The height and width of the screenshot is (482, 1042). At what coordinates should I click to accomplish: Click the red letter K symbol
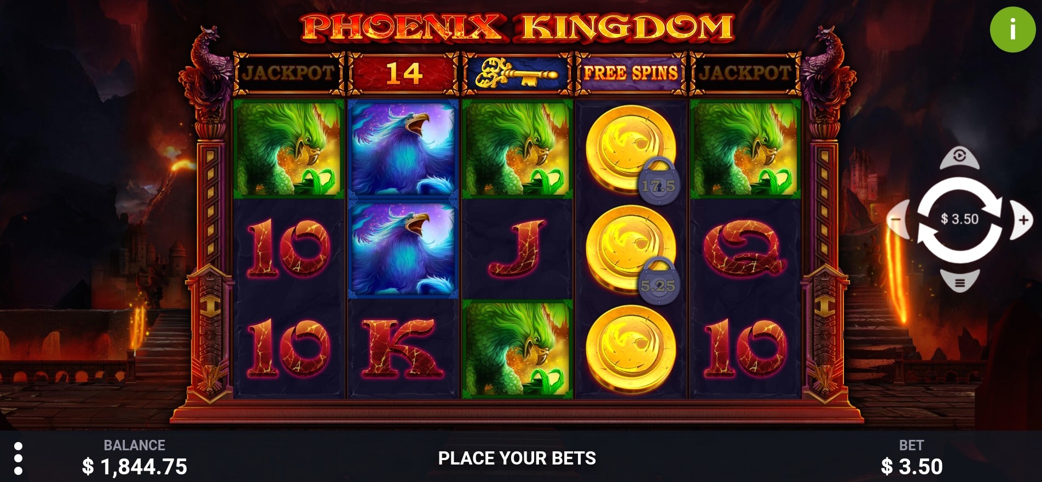pyautogui.click(x=402, y=349)
